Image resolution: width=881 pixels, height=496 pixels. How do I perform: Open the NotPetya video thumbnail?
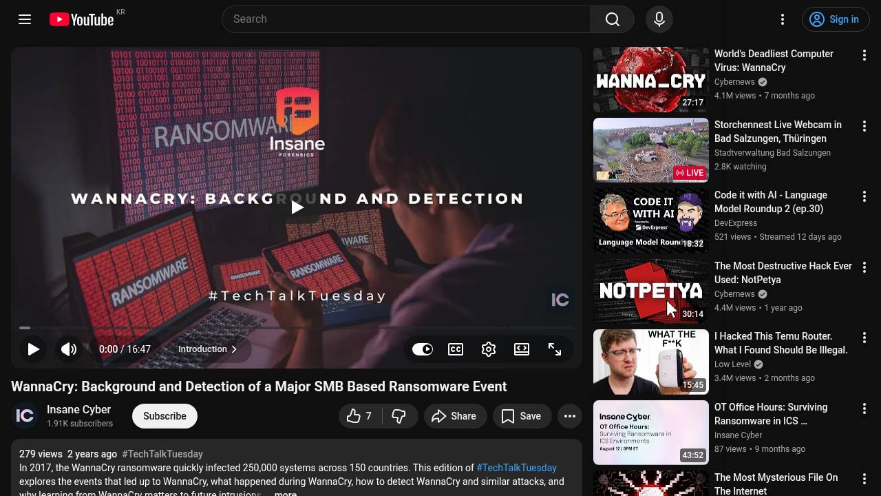pos(651,291)
